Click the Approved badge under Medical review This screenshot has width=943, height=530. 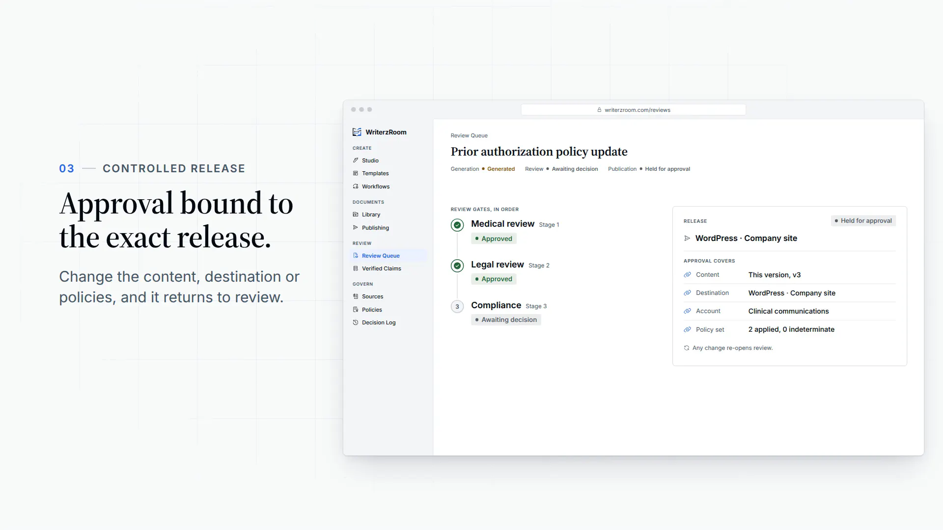[494, 238]
